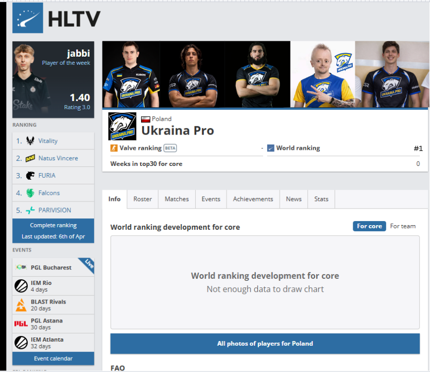
Task: Switch to the Roster tab
Action: (x=143, y=199)
